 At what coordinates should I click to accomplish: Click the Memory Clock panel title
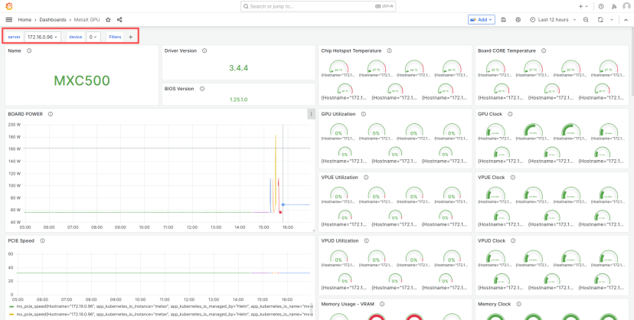click(x=495, y=304)
